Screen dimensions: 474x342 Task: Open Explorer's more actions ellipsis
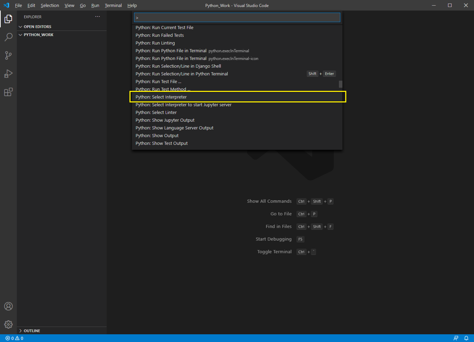tap(98, 16)
